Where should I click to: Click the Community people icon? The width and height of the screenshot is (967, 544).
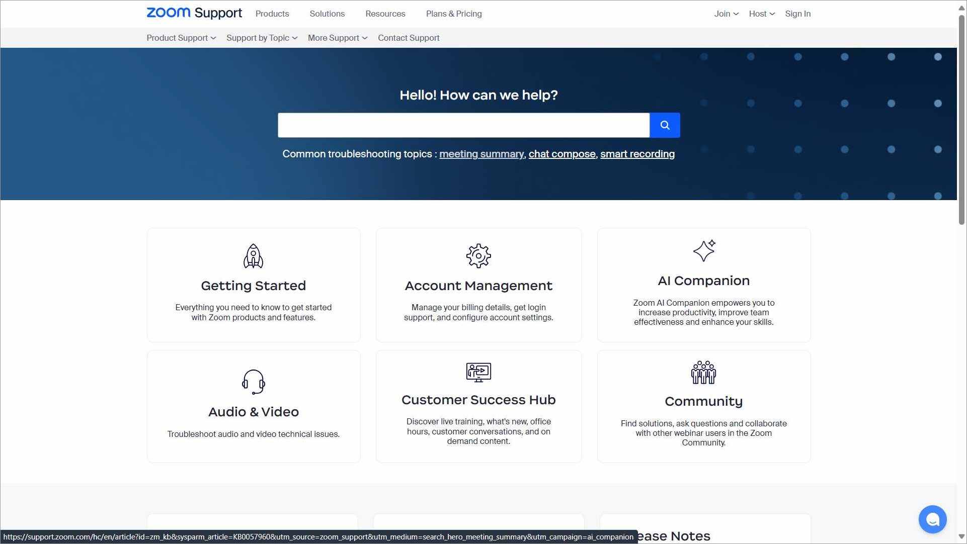pos(703,373)
